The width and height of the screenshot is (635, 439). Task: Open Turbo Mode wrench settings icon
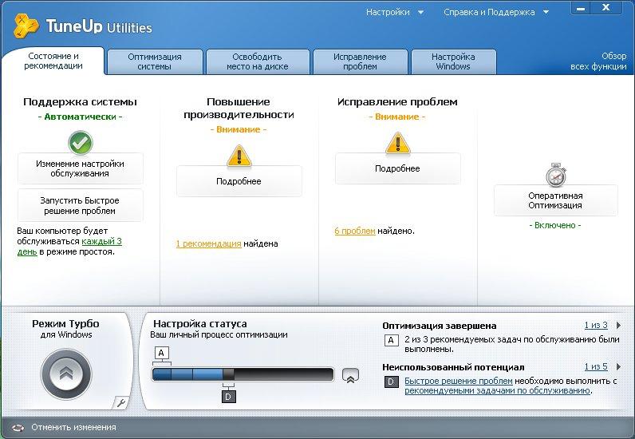click(120, 403)
